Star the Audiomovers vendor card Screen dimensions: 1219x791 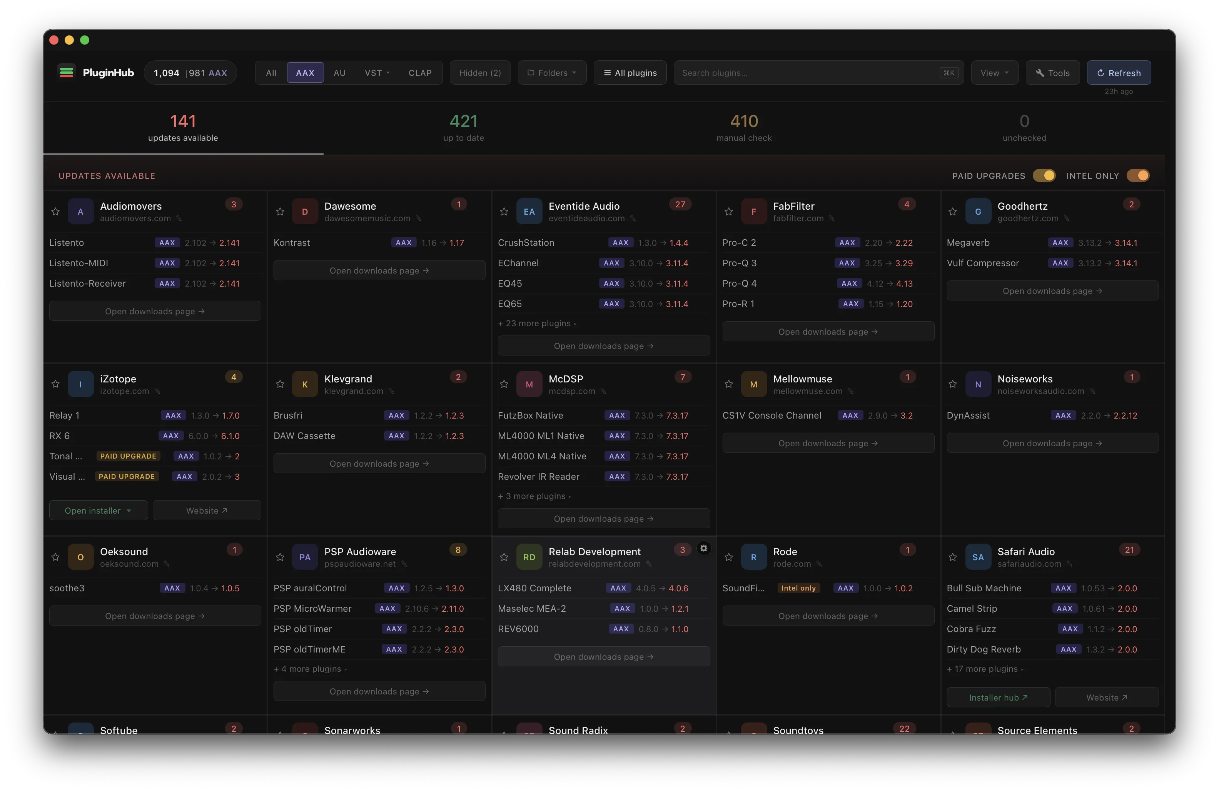coord(55,212)
